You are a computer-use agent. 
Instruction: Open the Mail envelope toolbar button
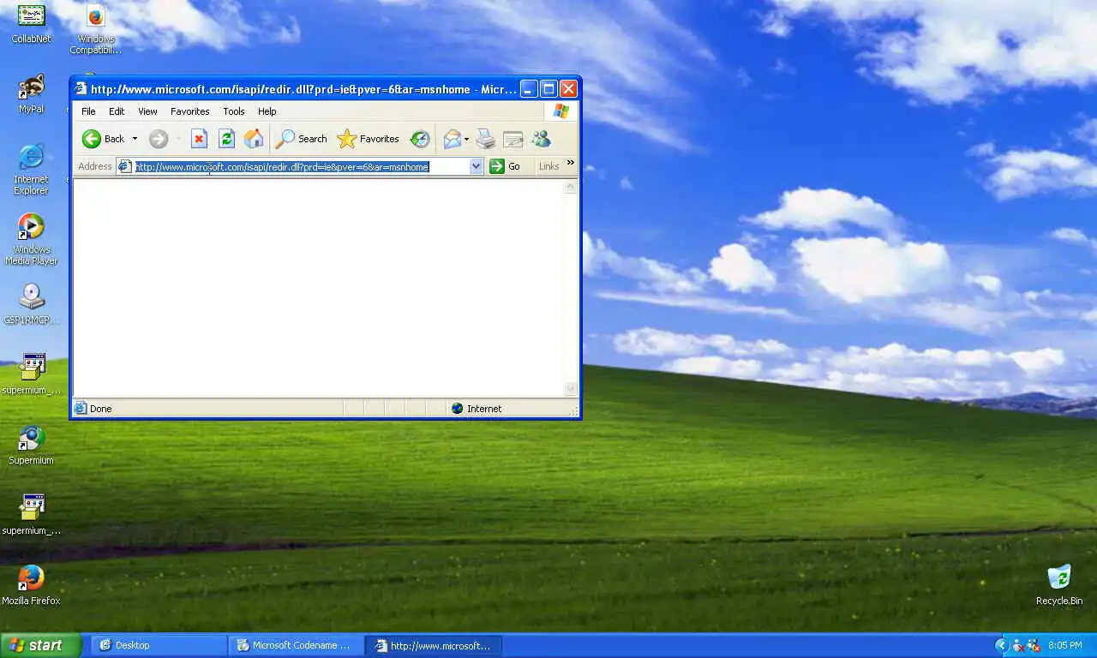tap(453, 139)
